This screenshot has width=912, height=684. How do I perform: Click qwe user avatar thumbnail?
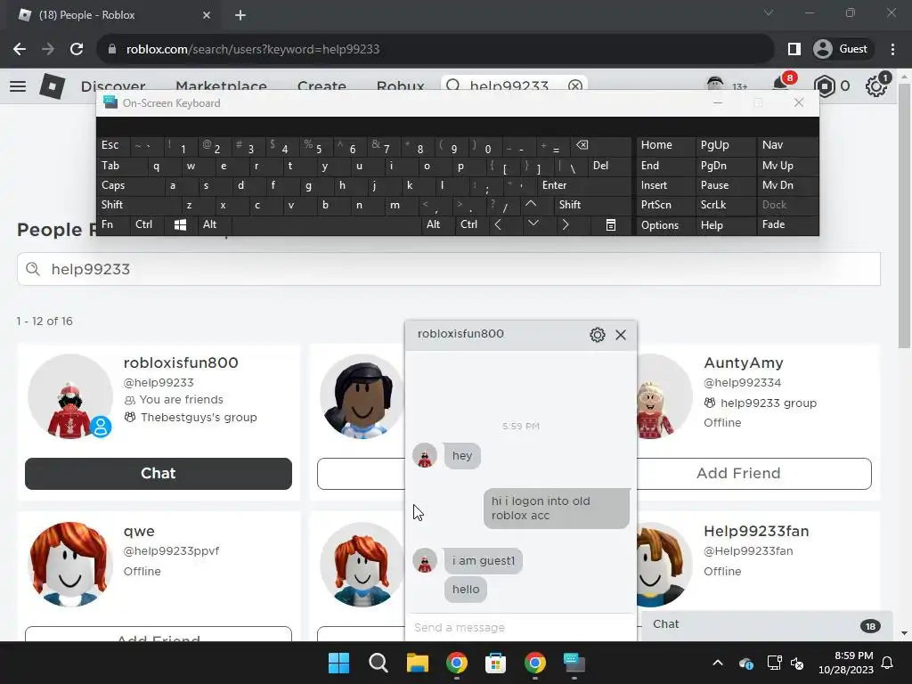point(70,564)
